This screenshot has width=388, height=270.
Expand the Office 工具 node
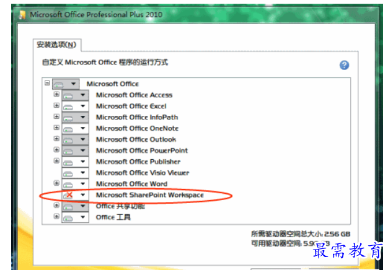[x=56, y=216]
